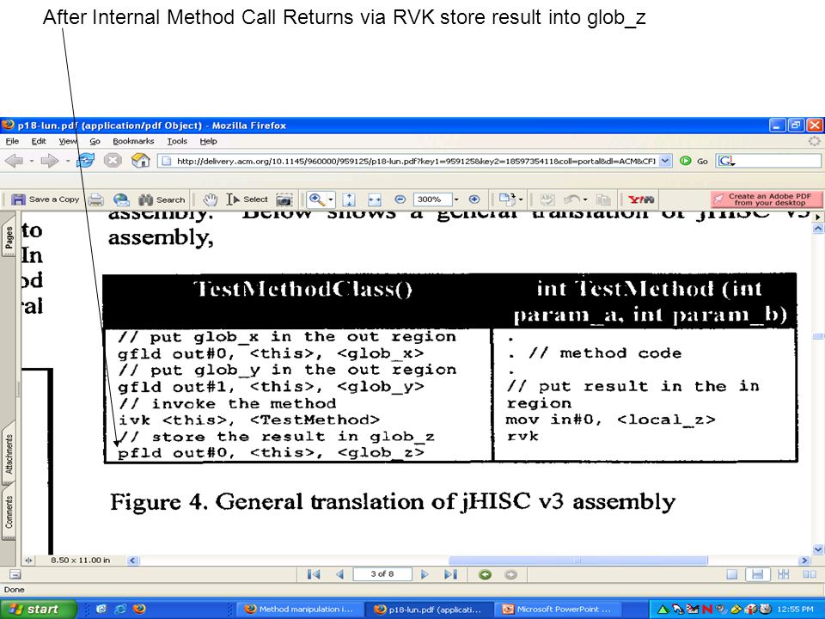825x619 pixels.
Task: Select the Hand tool
Action: [210, 199]
